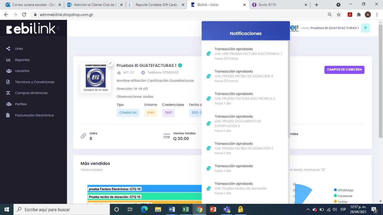Click the Campos dinámicos text-field icon
This screenshot has width=383, height=215.
click(8, 93)
